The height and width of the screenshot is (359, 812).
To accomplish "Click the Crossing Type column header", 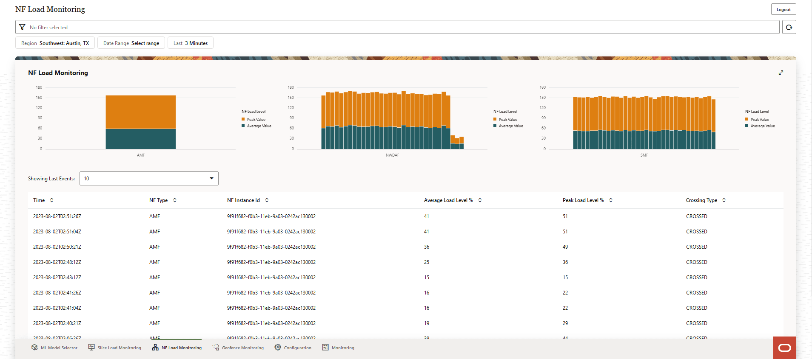I will [701, 200].
